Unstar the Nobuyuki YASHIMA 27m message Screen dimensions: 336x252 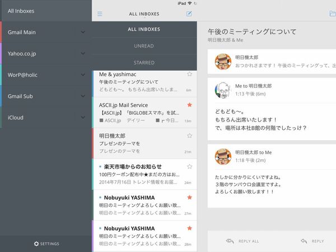point(189,197)
